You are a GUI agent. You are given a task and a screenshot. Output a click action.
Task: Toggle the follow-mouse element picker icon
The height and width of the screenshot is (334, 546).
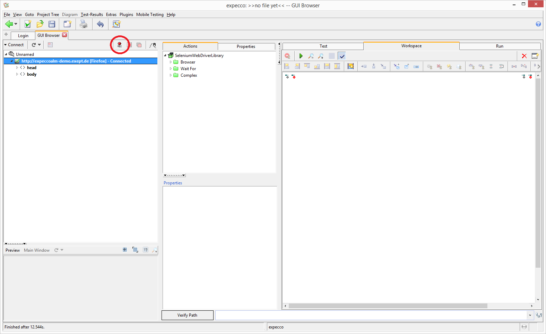coord(153,45)
